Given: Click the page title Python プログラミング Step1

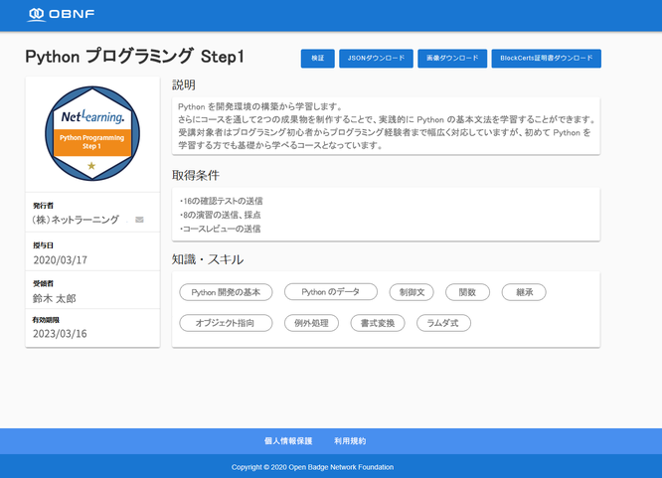Looking at the screenshot, I should point(134,57).
